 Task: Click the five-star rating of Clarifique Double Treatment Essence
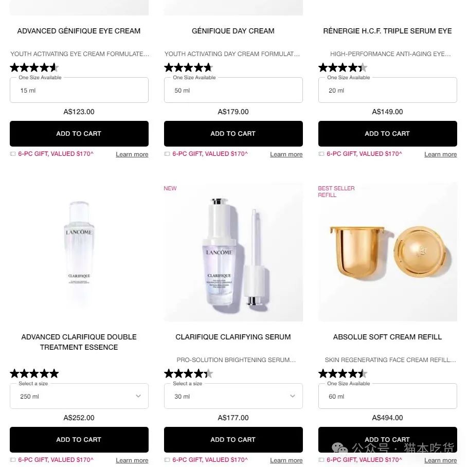pos(34,374)
